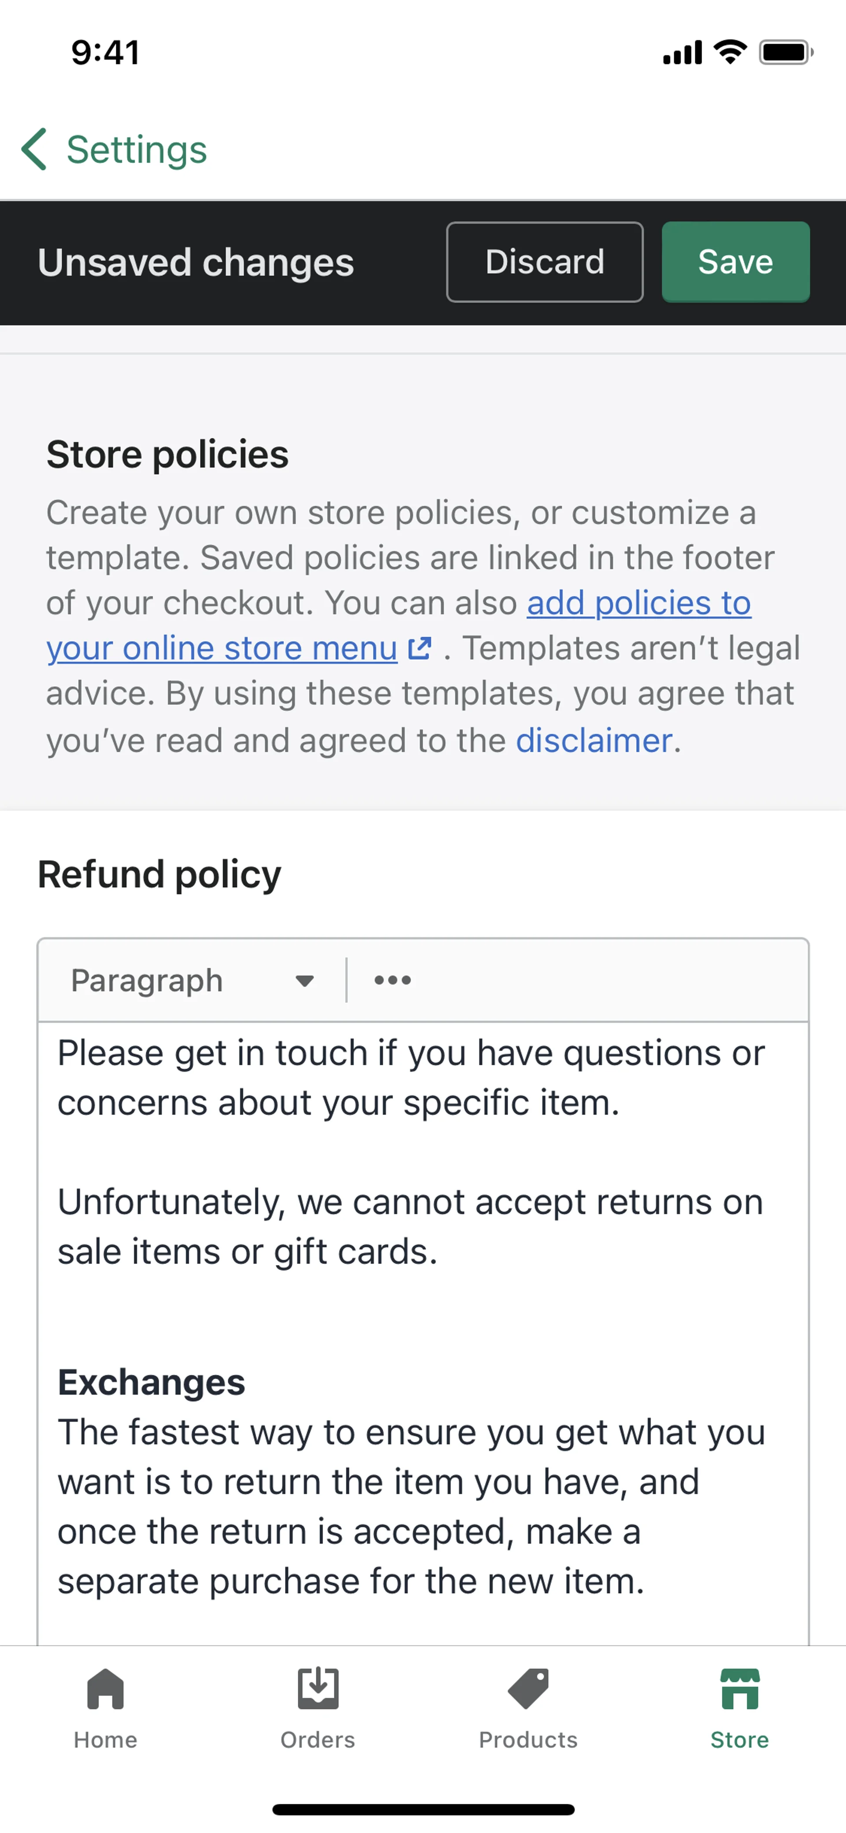The width and height of the screenshot is (846, 1833).
Task: Tap the Products tag icon
Action: click(x=528, y=1688)
